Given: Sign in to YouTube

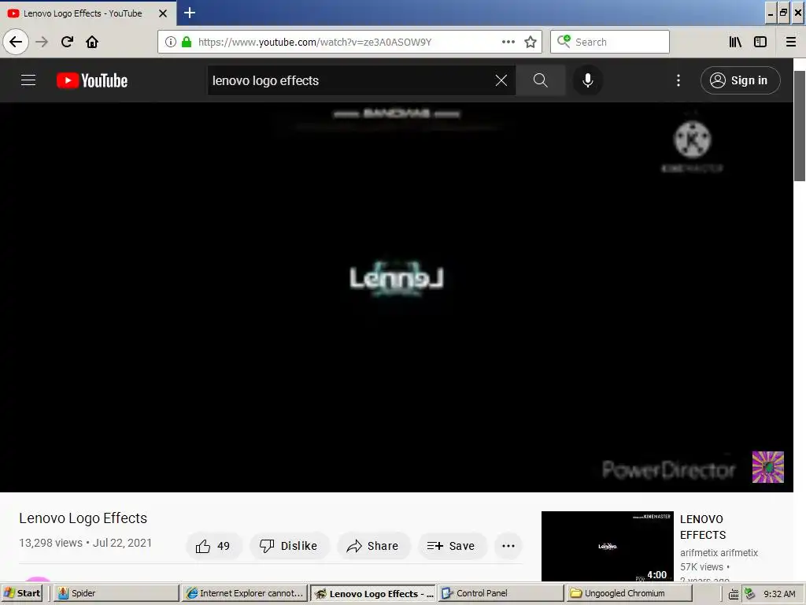Looking at the screenshot, I should pos(740,80).
